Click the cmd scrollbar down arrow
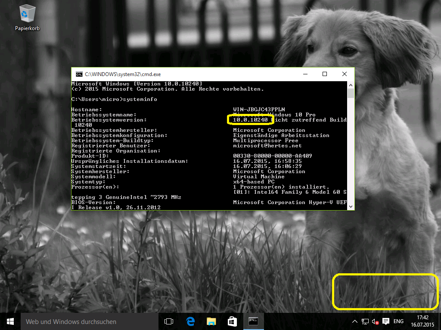 [351, 207]
